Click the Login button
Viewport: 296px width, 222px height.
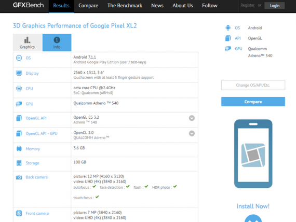tap(275, 6)
